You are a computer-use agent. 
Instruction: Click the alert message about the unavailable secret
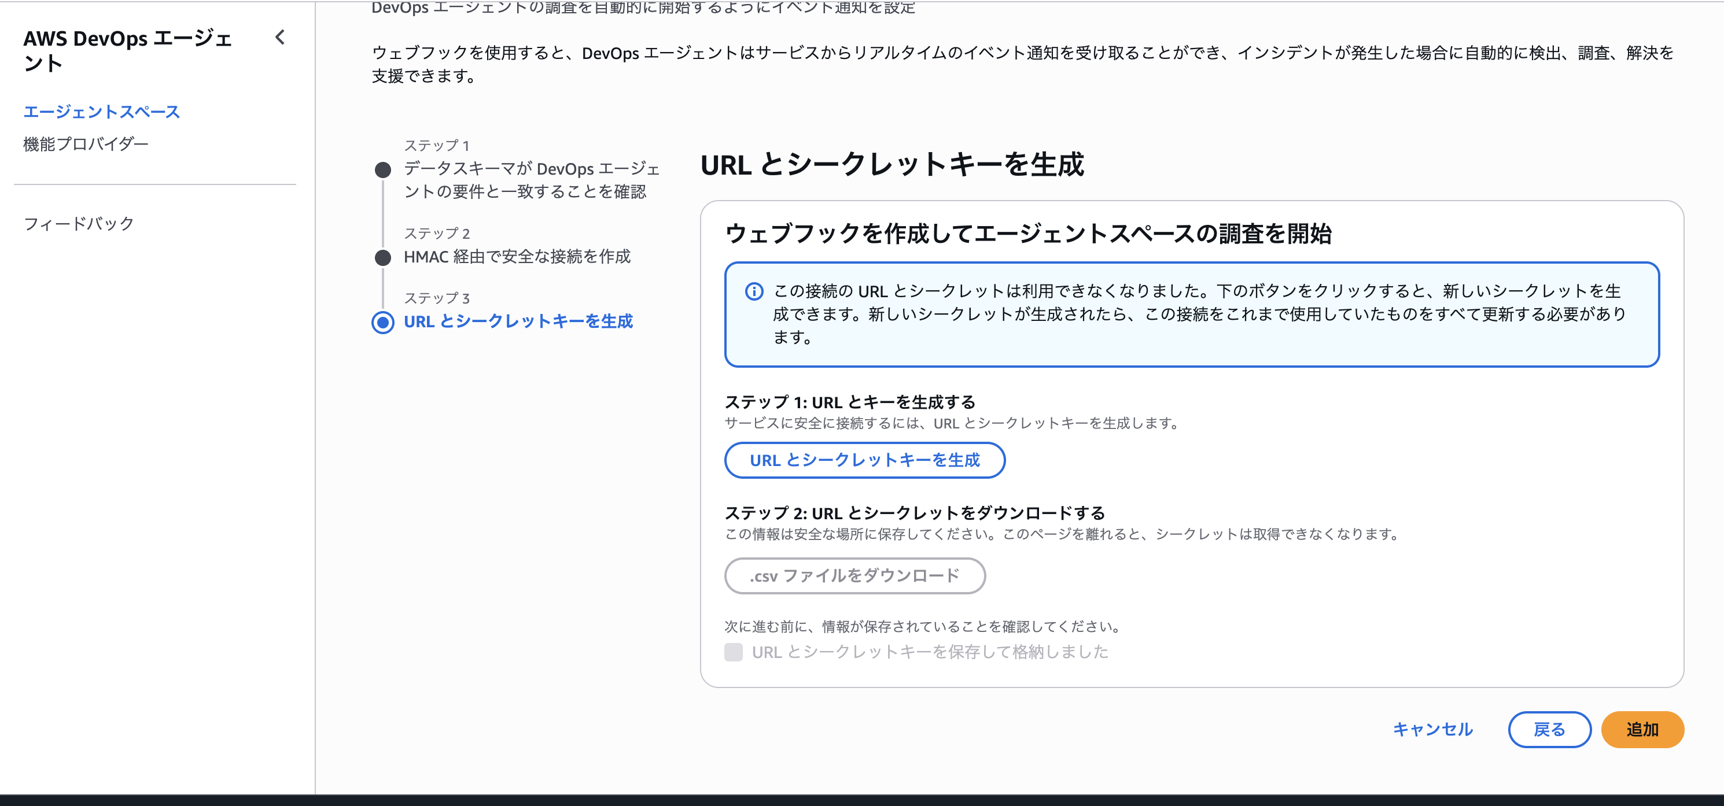pyautogui.click(x=1199, y=314)
